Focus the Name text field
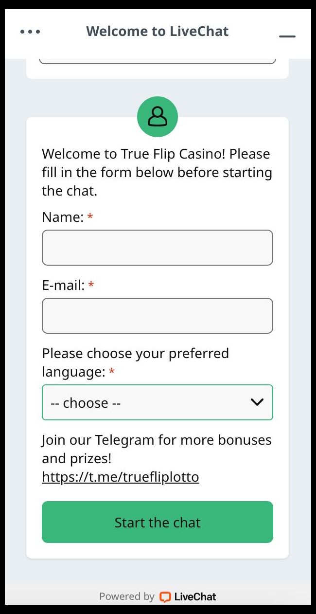The height and width of the screenshot is (614, 316). pyautogui.click(x=158, y=248)
